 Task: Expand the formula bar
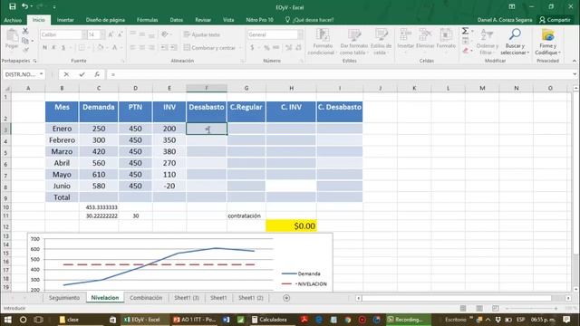pos(575,74)
